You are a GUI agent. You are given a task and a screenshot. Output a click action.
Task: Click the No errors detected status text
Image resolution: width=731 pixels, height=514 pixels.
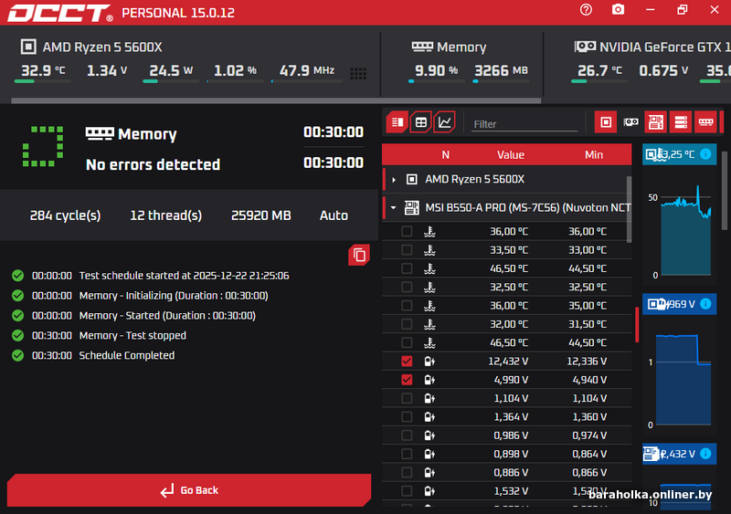click(153, 164)
